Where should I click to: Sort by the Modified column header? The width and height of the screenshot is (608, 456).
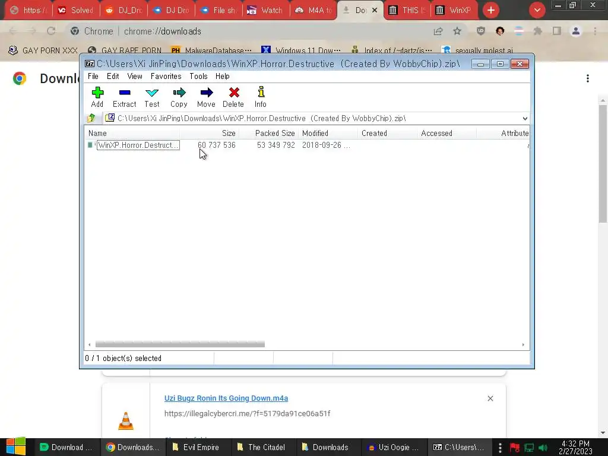pyautogui.click(x=328, y=134)
